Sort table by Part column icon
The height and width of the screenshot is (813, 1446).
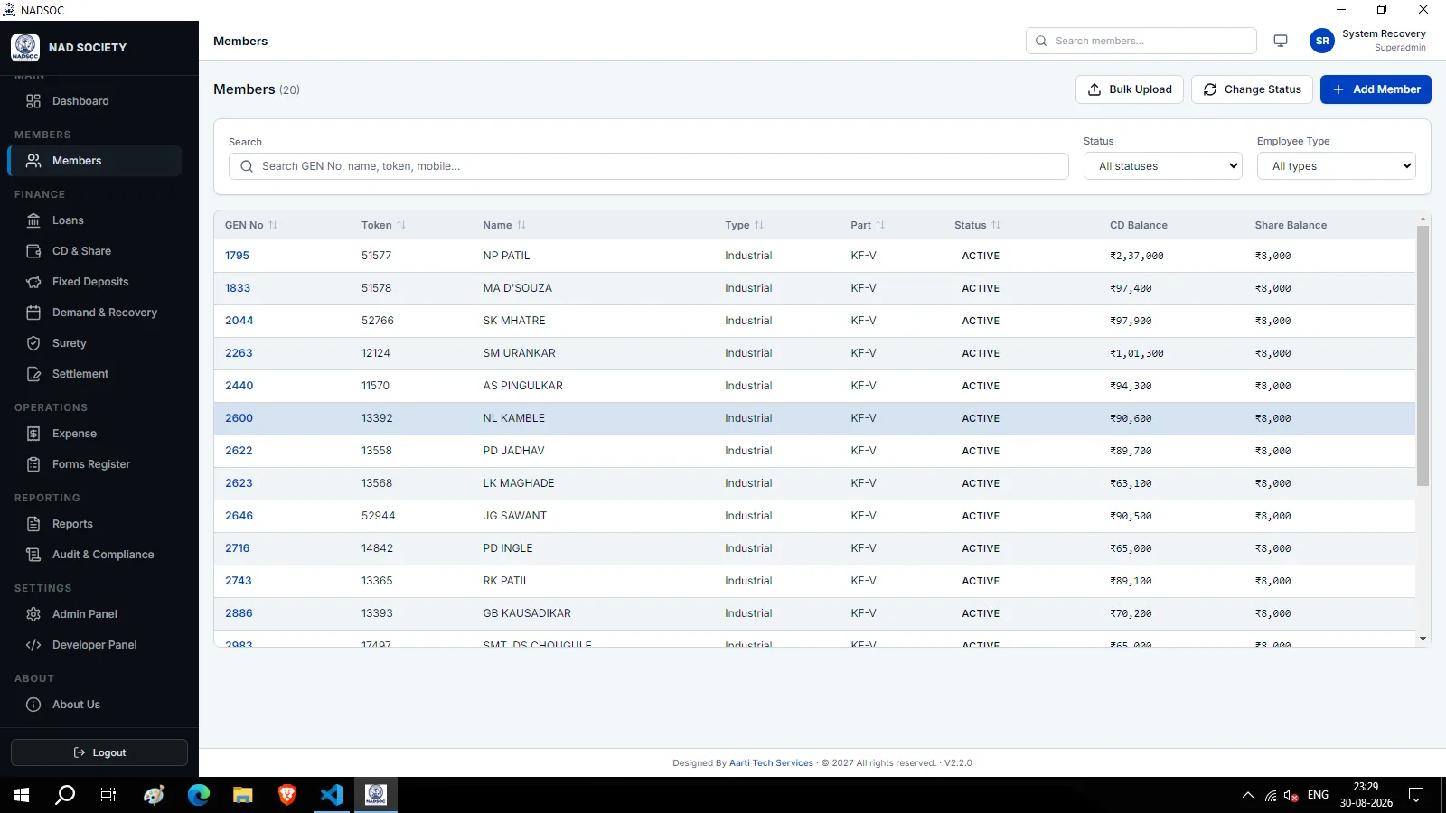coord(880,225)
